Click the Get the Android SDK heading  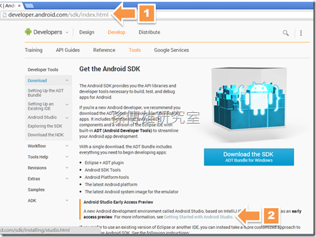click(110, 69)
